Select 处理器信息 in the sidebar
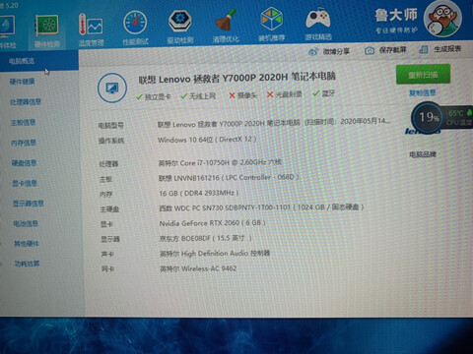This screenshot has width=473, height=354. pos(26,102)
